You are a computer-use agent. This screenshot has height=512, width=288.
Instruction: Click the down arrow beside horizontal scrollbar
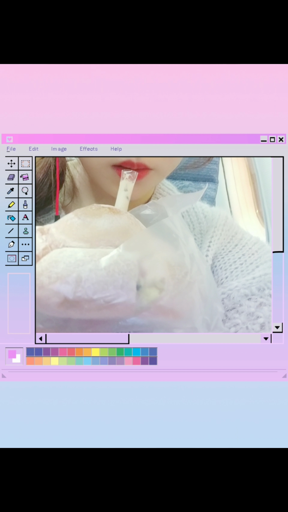(266, 339)
